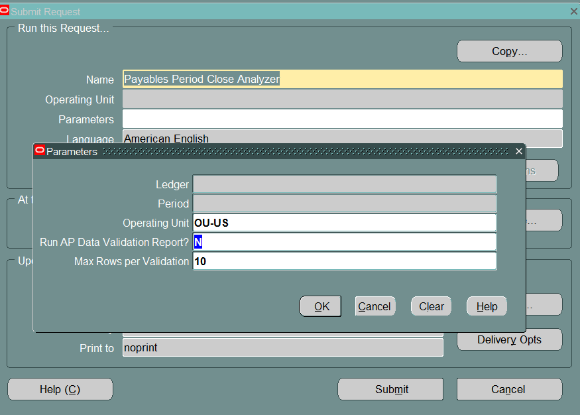This screenshot has width=580, height=415.
Task: Click the Language field American English
Action: coord(343,138)
